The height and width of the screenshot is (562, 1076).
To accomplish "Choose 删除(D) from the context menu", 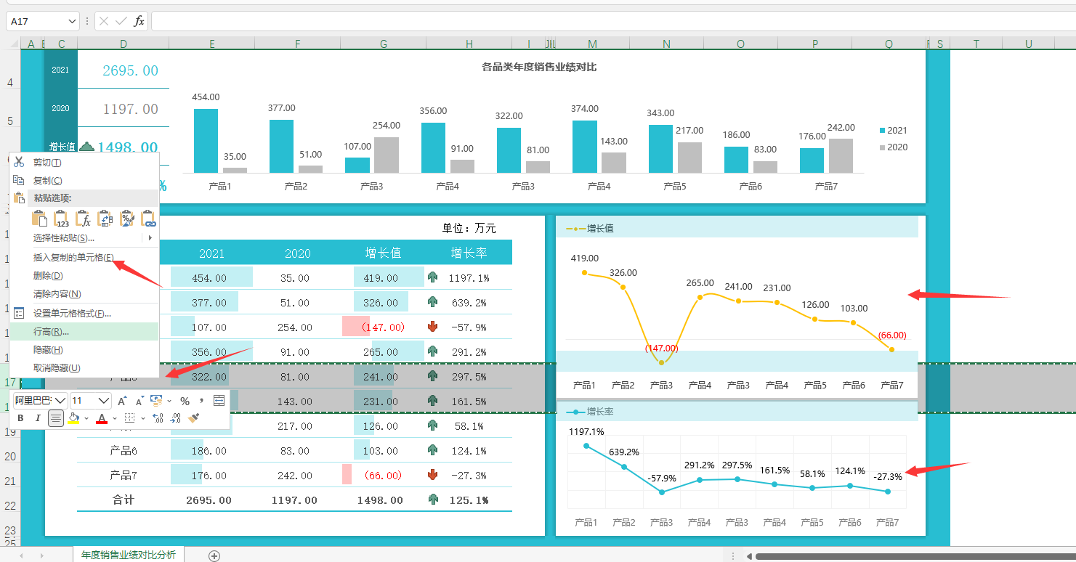I will (x=84, y=275).
